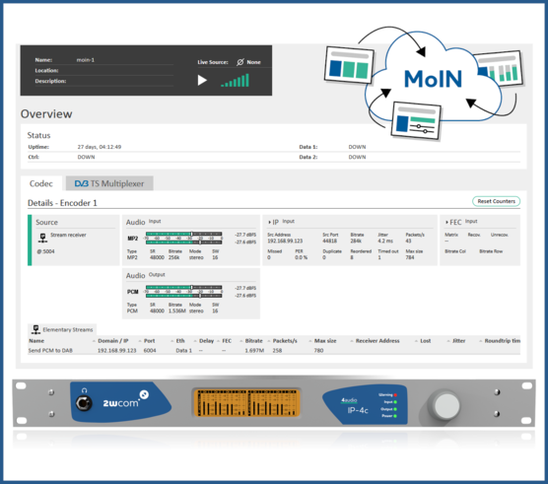Expand the FEC Input section arrow
548x484 pixels.
pyautogui.click(x=446, y=222)
